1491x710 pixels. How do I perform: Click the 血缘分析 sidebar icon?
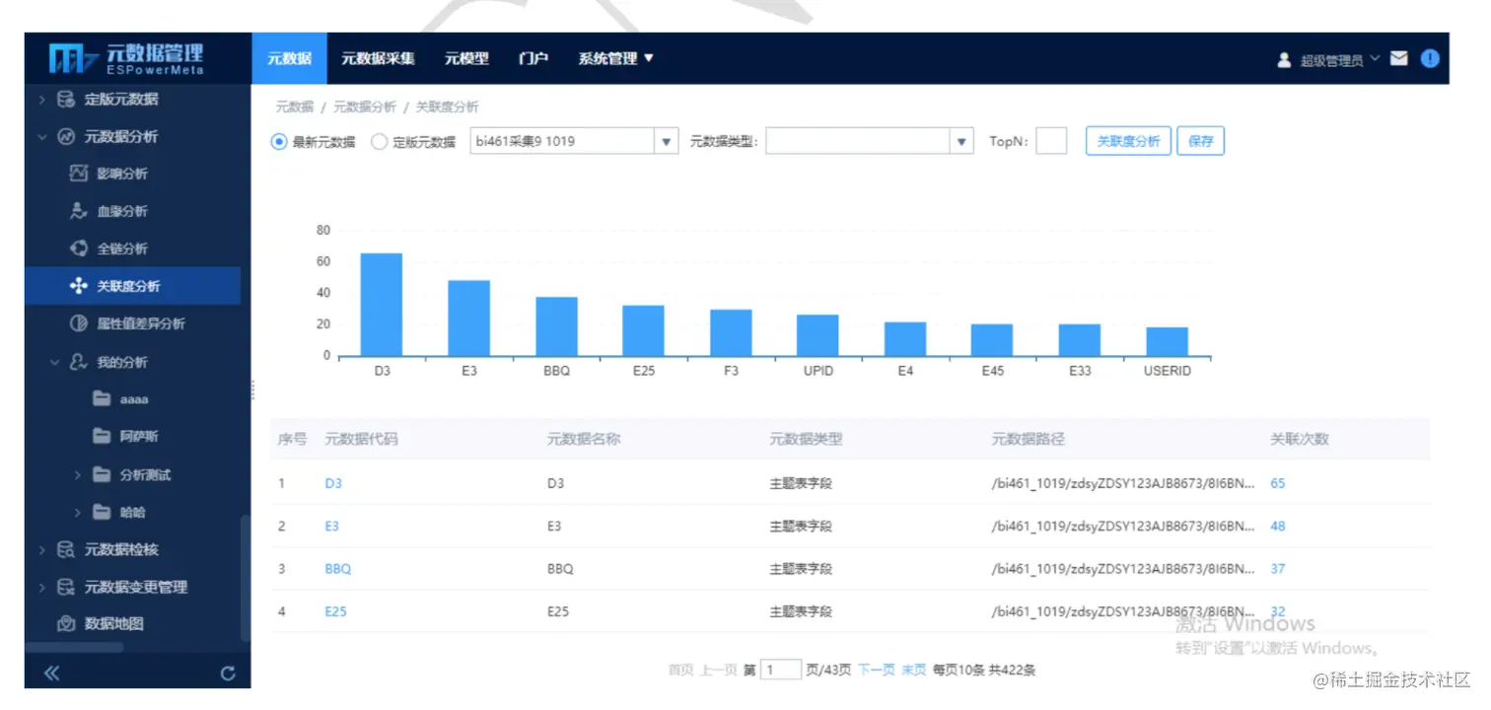79,211
